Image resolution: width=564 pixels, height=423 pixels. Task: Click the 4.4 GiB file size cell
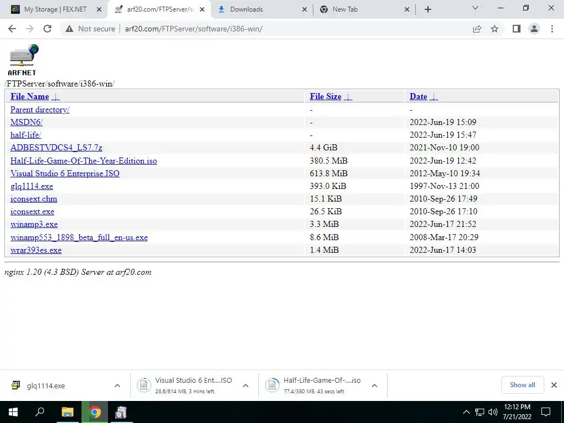click(x=323, y=148)
